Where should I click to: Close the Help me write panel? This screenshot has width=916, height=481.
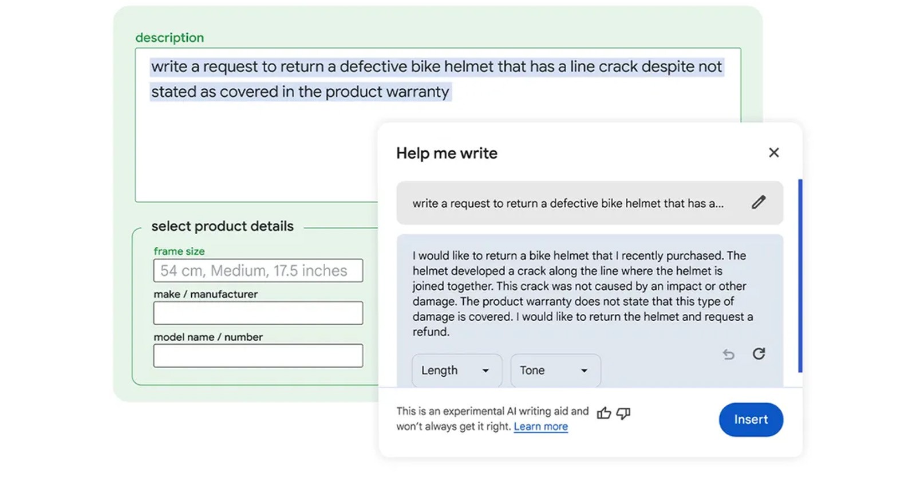773,153
